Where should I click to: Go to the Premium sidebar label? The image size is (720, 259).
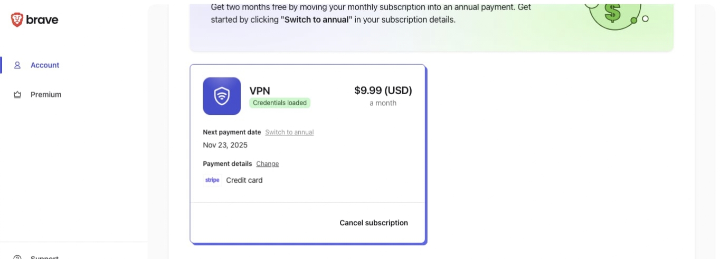46,95
